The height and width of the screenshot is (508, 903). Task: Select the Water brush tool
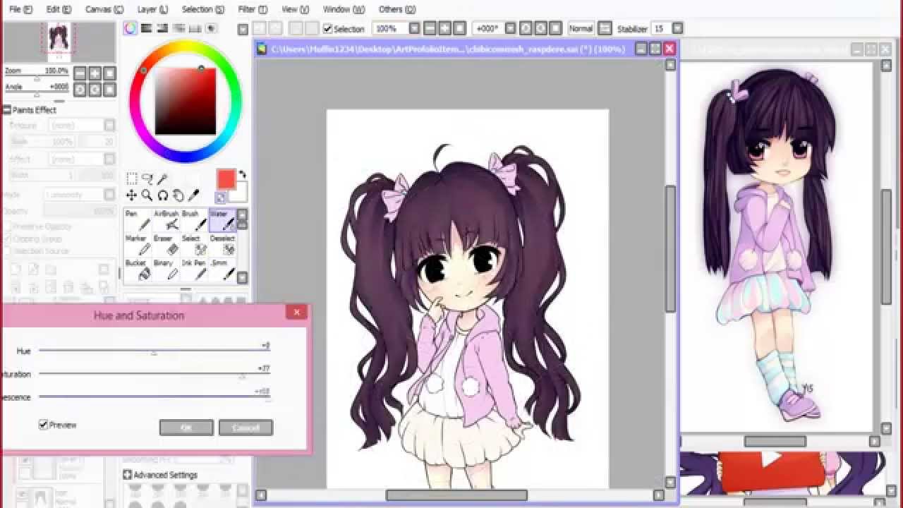pyautogui.click(x=222, y=220)
